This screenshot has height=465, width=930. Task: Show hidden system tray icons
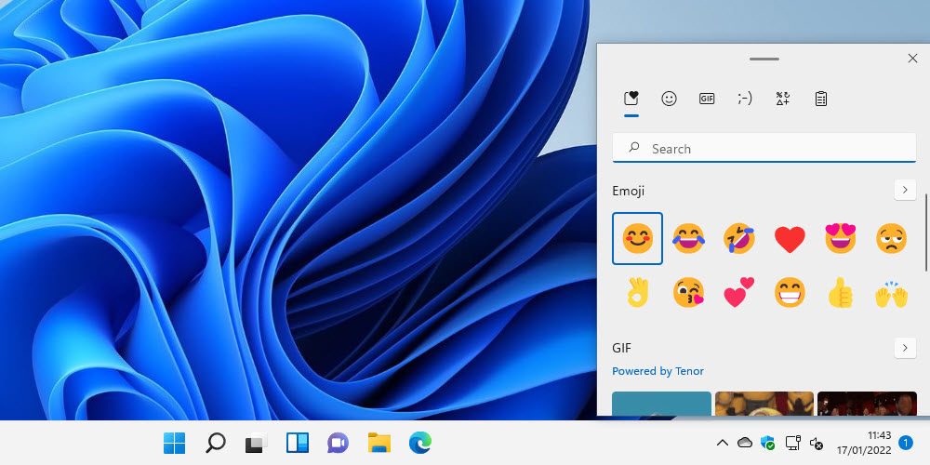(x=723, y=443)
